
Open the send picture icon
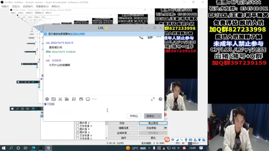coord(81,99)
